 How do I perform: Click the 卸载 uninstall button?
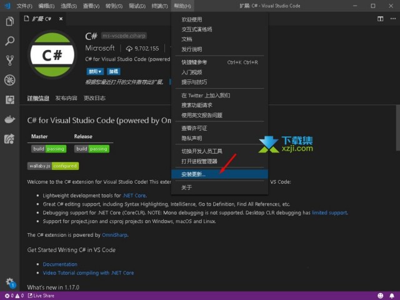[x=114, y=71]
